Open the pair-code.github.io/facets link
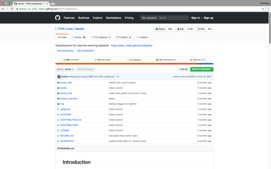Image resolution: width=271 pixels, height=169 pixels. pos(131,45)
